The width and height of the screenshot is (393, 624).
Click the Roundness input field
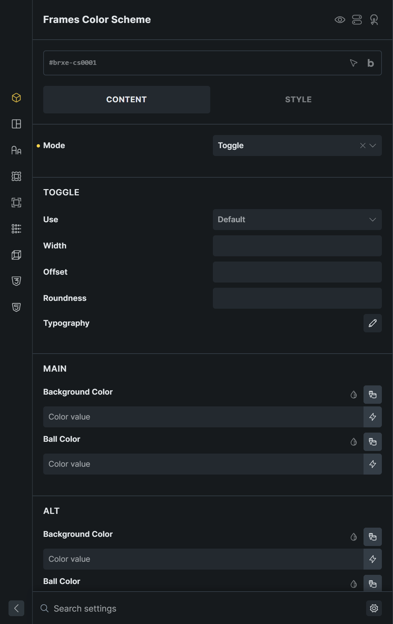pos(297,298)
